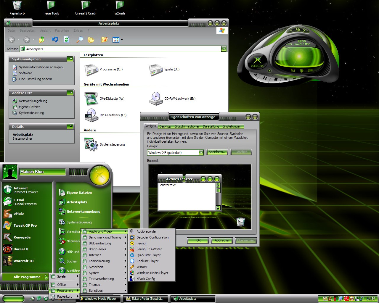Open the Systemsteuerung icon in Arbeitsplatz
This screenshot has width=379, height=303.
pyautogui.click(x=105, y=144)
